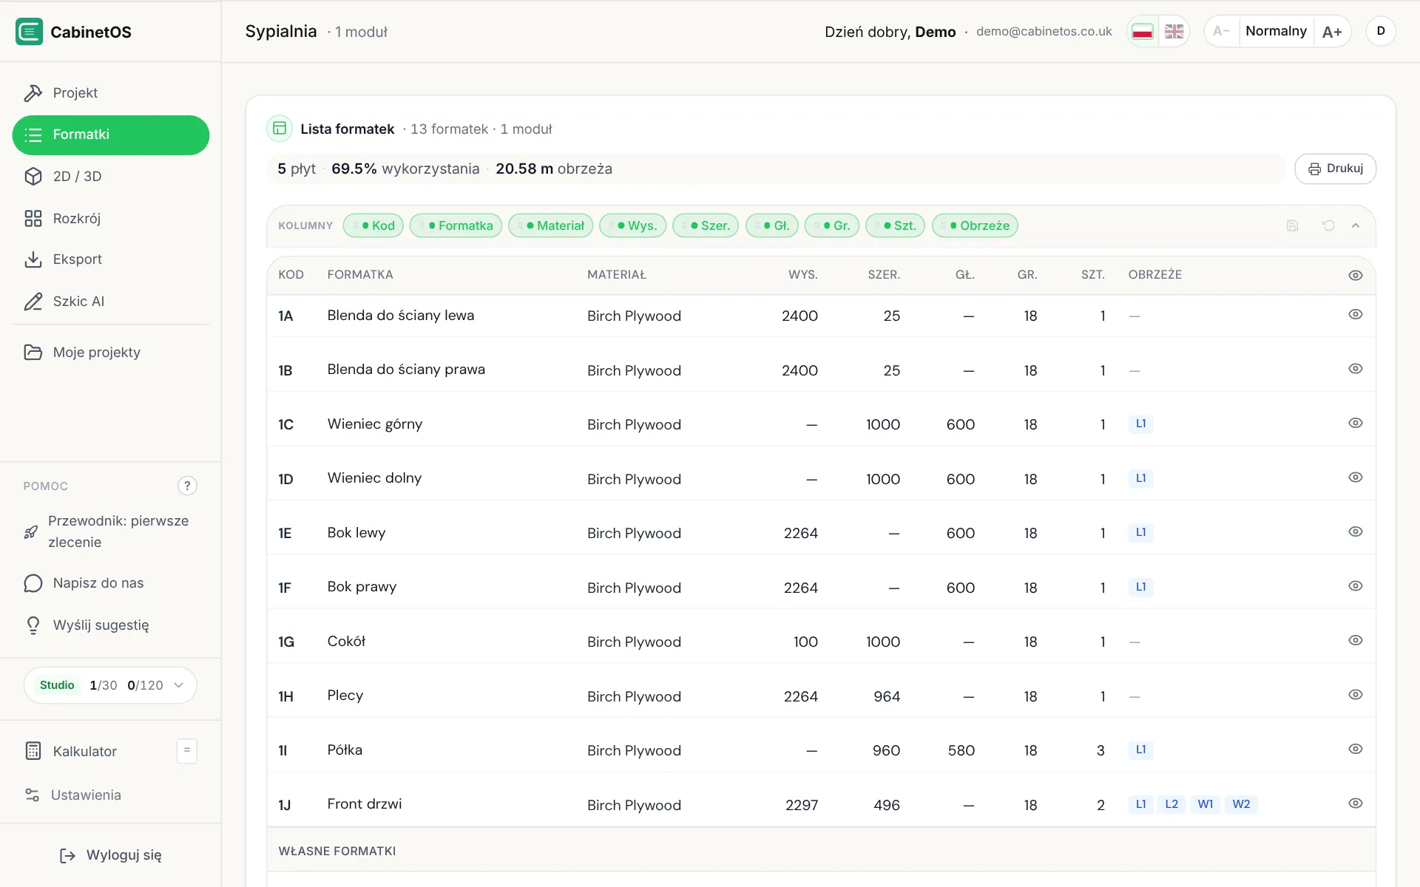Open the Eksport page

111,259
